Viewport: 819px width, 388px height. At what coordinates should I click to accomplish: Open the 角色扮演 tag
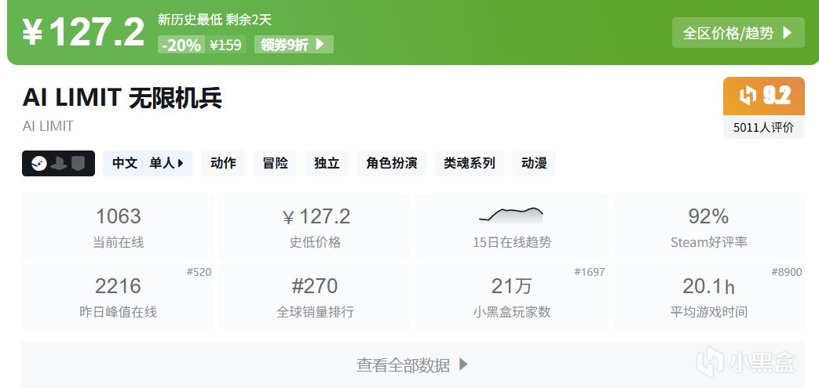tap(391, 164)
